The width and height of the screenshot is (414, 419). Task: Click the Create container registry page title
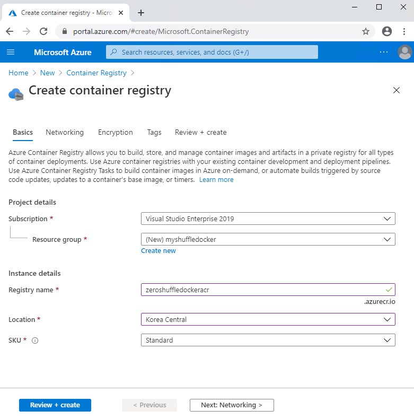100,91
